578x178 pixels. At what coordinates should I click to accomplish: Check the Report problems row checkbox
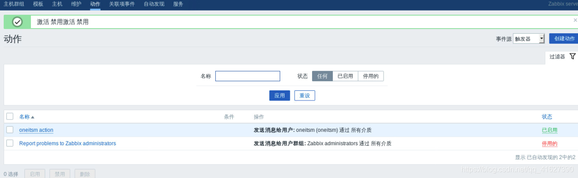(x=10, y=143)
